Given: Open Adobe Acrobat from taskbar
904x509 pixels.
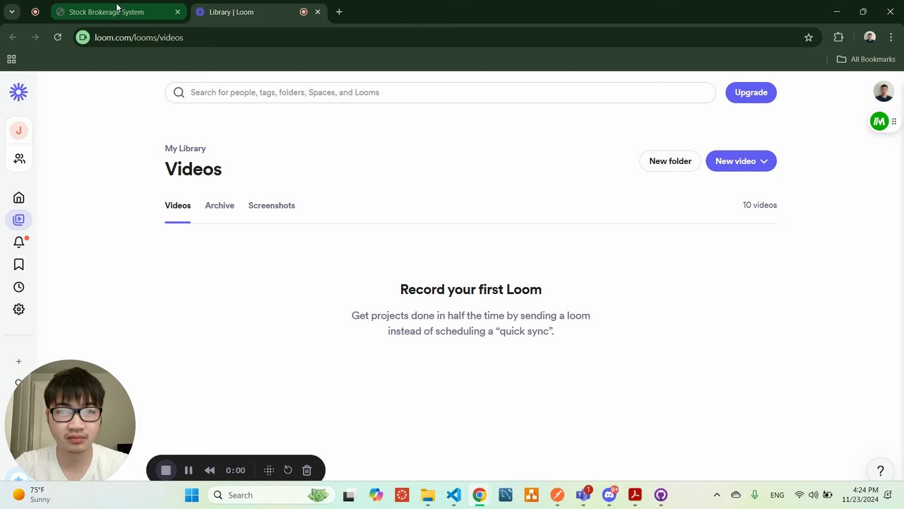Looking at the screenshot, I should 635,495.
